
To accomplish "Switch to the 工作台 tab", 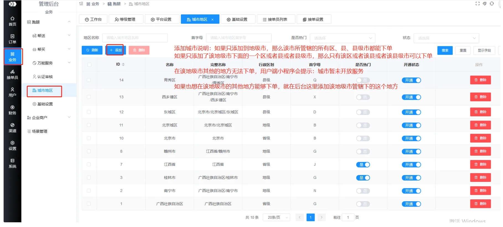I will click(x=93, y=19).
